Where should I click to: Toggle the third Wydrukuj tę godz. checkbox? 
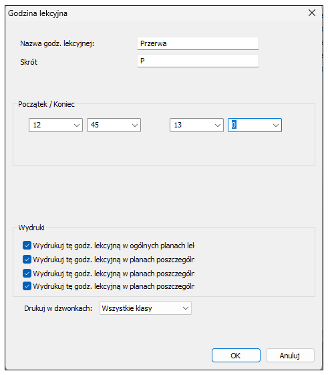tap(27, 274)
